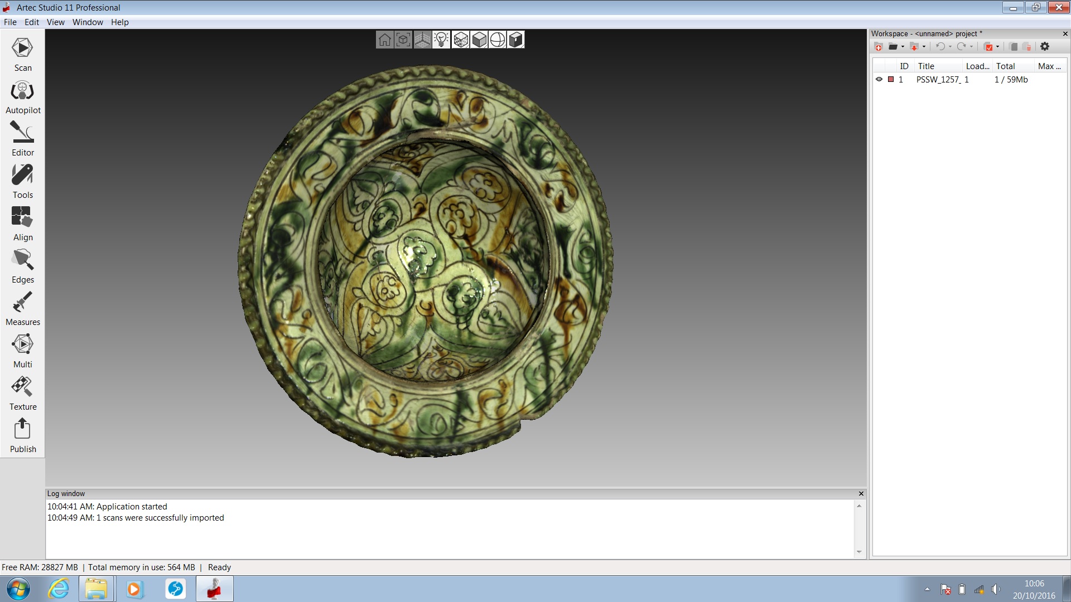Image resolution: width=1071 pixels, height=602 pixels.
Task: Close the Workspace panel
Action: (1065, 34)
